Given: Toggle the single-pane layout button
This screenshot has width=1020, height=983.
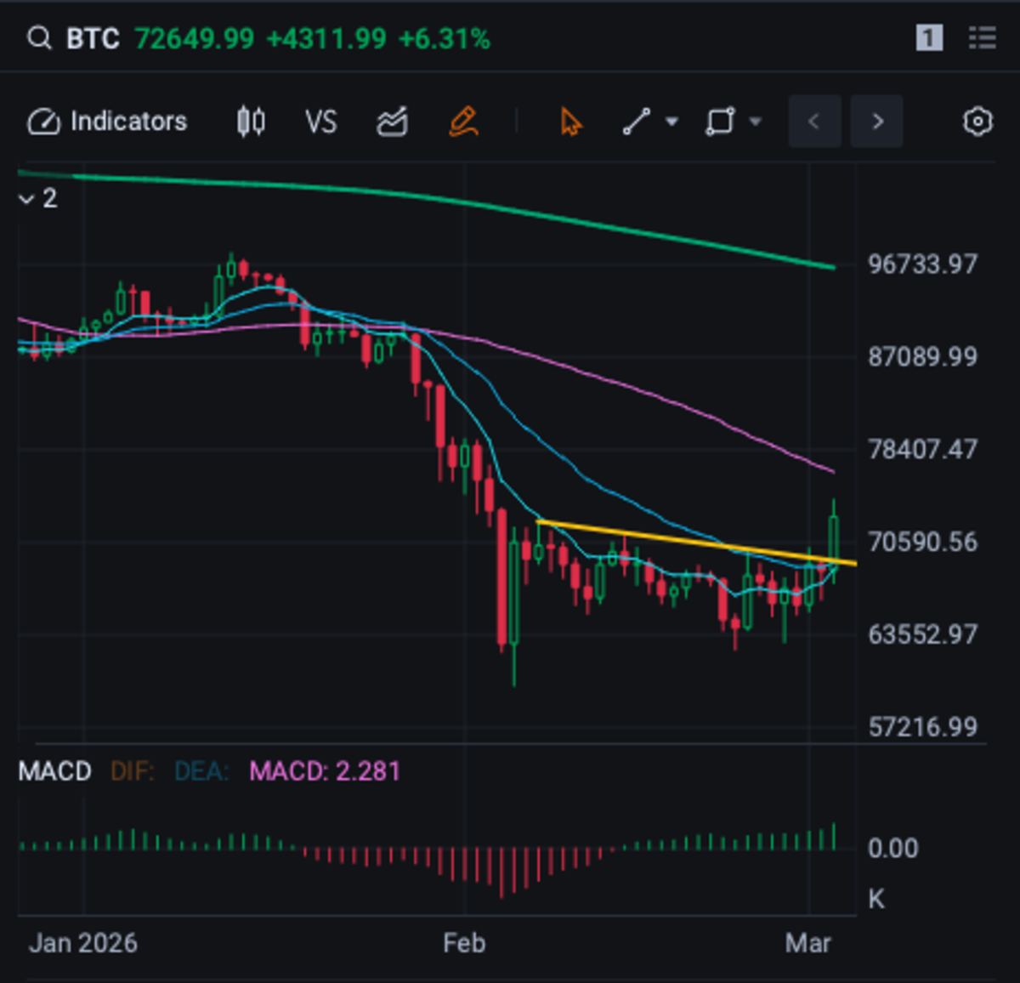Looking at the screenshot, I should 929,38.
